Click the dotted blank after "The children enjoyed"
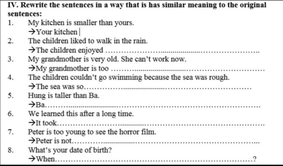The width and height of the screenshot is (283, 166). tap(182, 51)
